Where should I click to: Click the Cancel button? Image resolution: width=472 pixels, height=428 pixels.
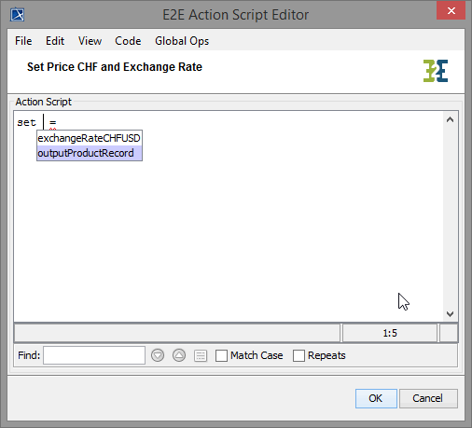tap(428, 398)
